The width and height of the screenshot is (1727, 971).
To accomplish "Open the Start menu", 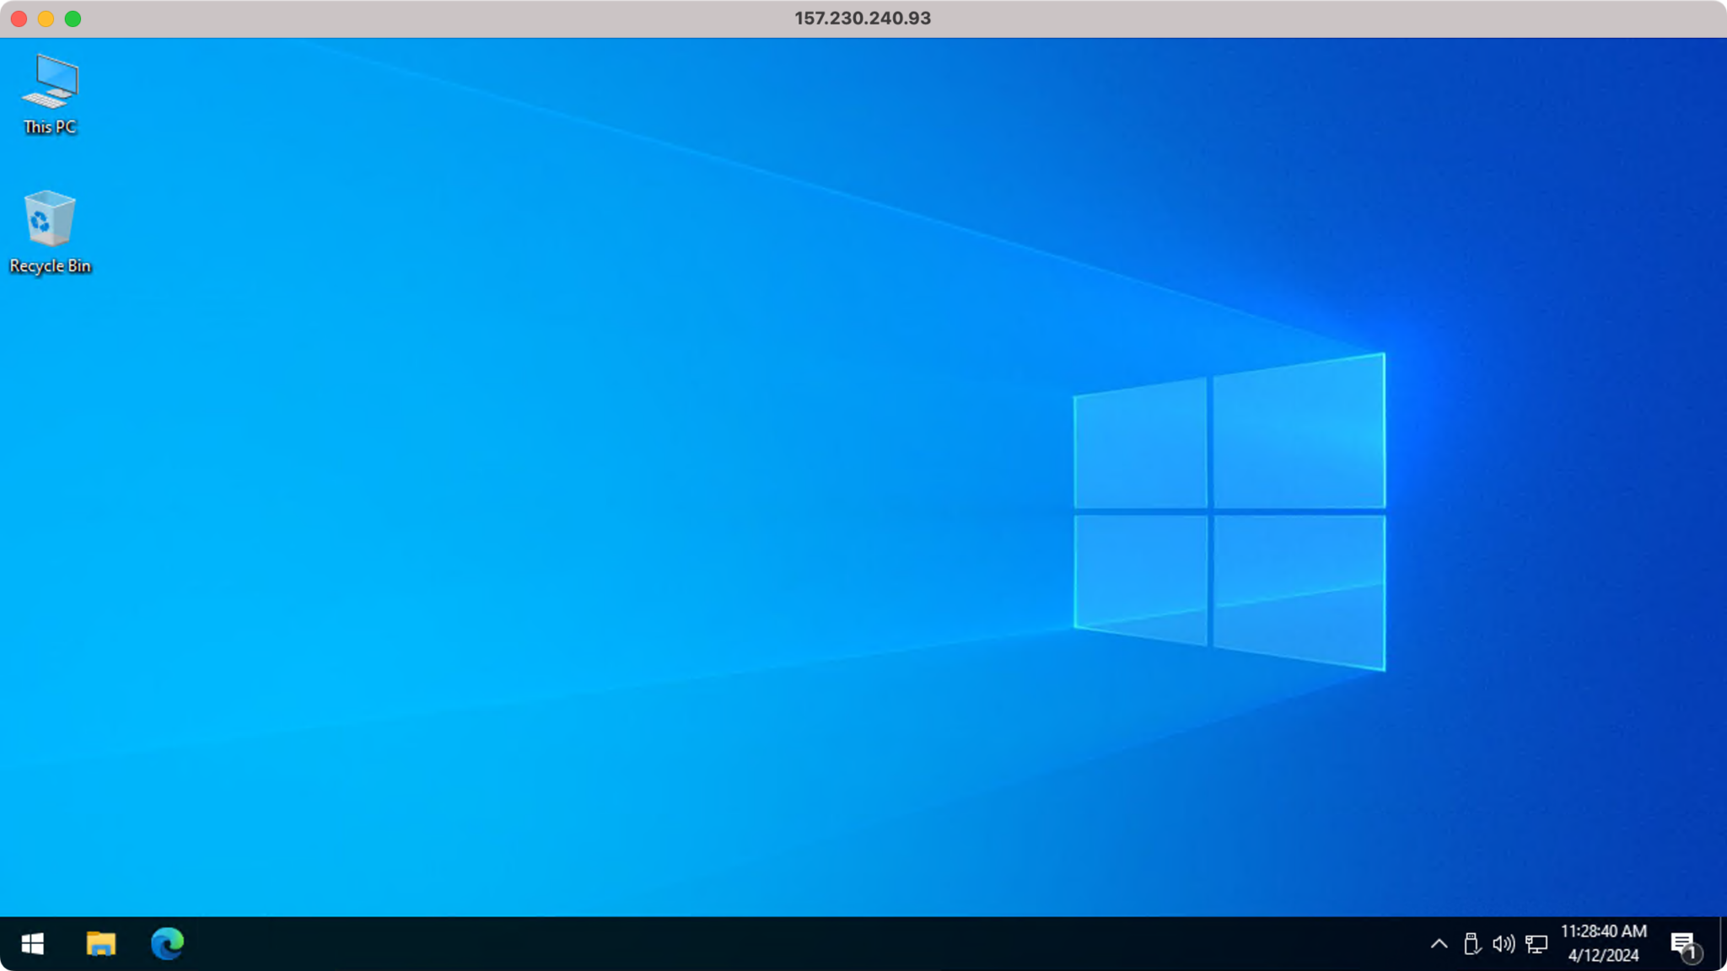I will click(32, 944).
